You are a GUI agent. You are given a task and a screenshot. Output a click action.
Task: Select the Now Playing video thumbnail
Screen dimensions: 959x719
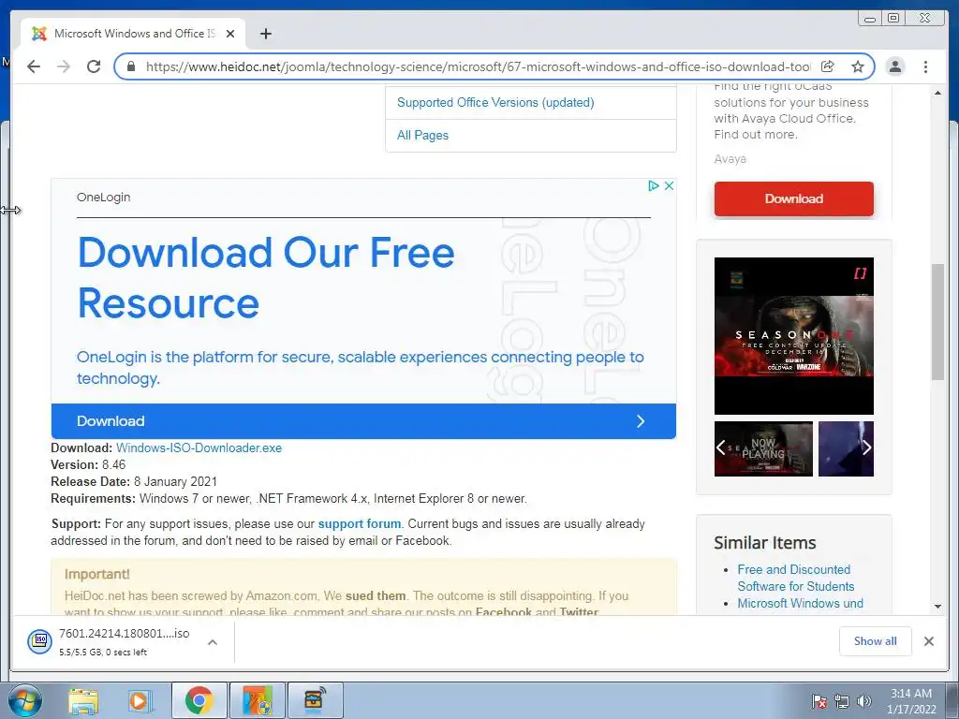pos(764,448)
